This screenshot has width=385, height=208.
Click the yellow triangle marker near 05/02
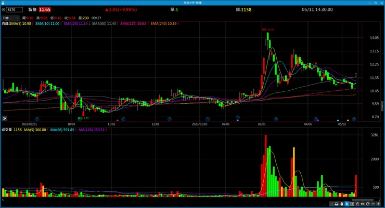tap(348, 120)
